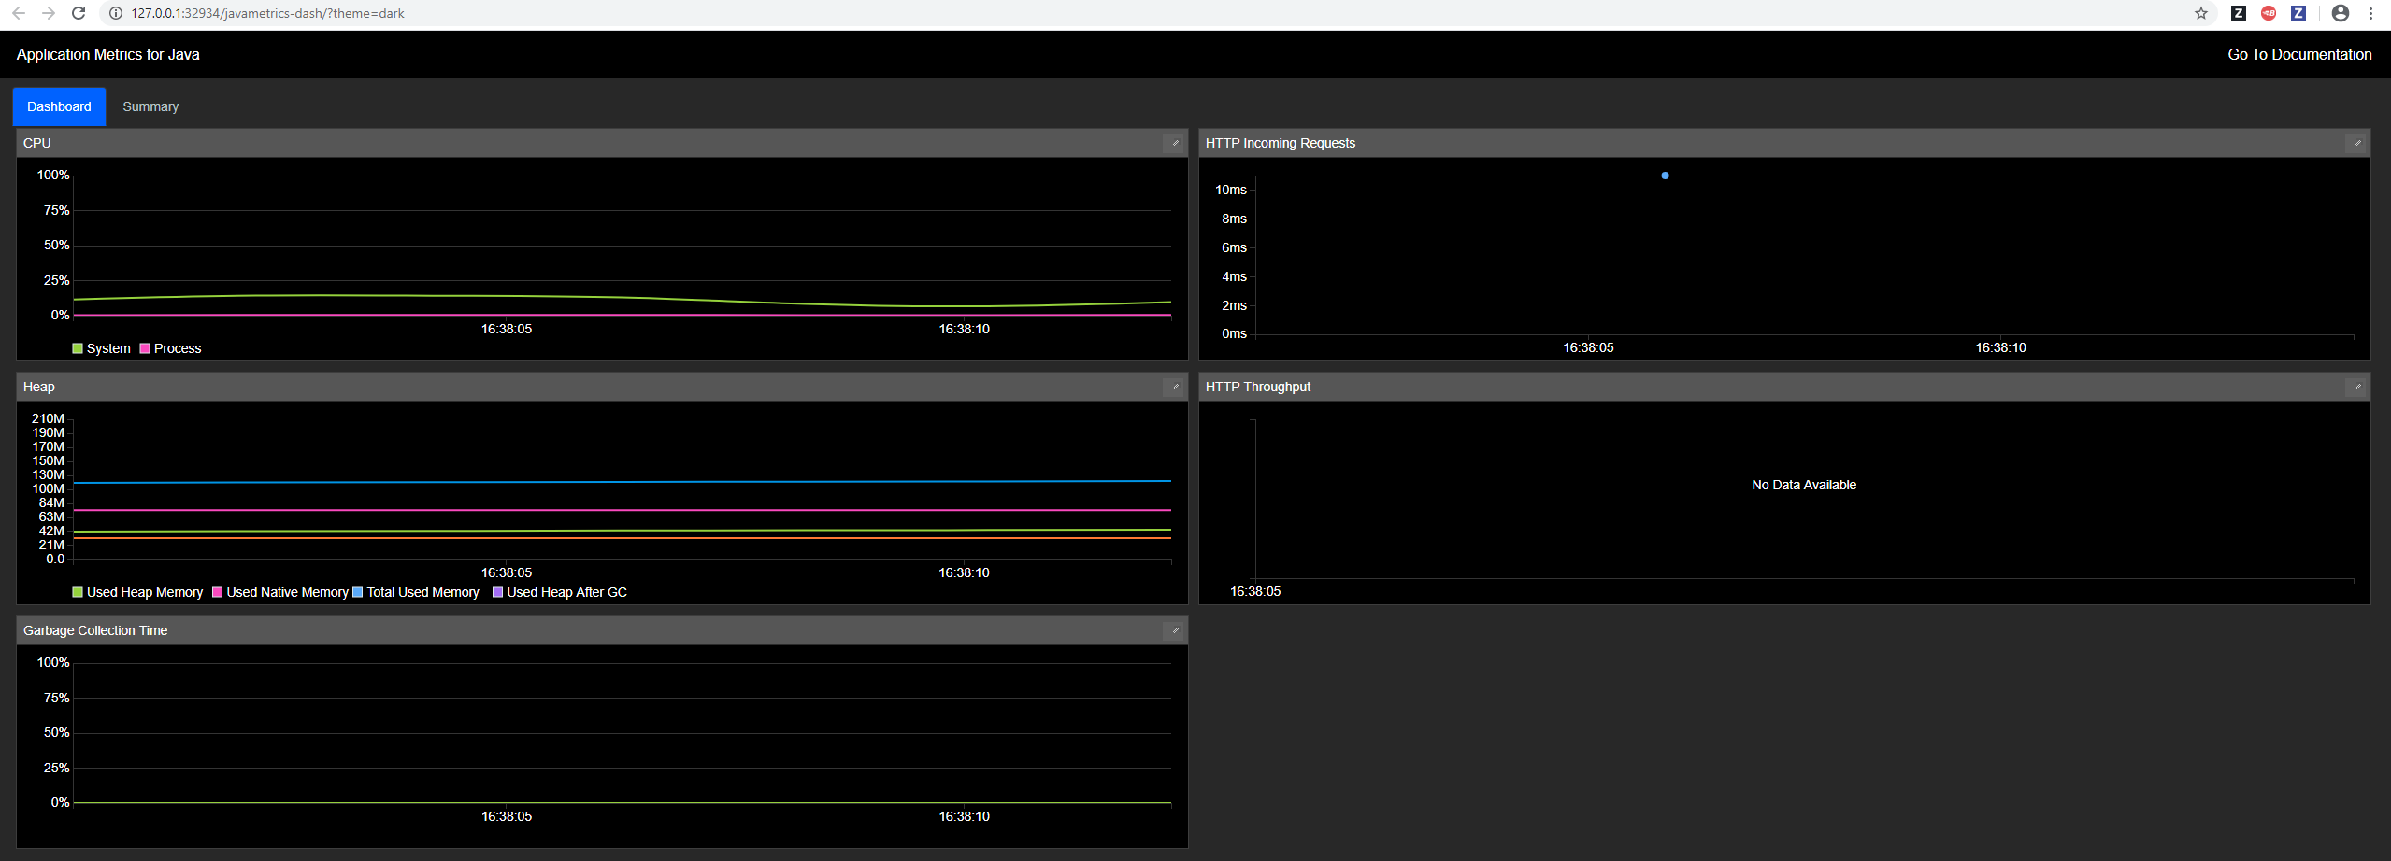
Task: Reload the metrics dashboard page
Action: click(x=79, y=13)
